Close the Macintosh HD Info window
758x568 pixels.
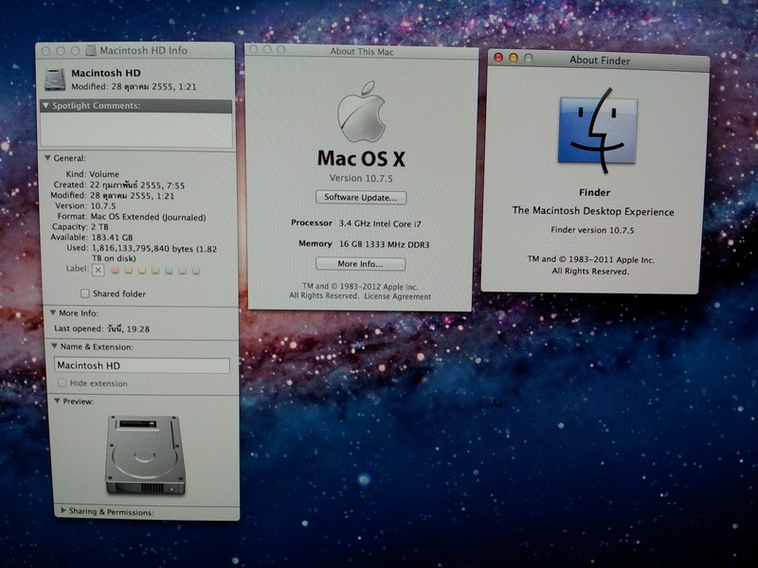point(45,51)
